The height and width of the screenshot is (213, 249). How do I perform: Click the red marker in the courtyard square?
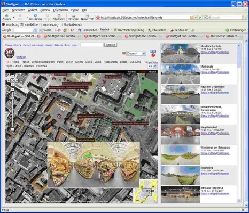pos(59,117)
